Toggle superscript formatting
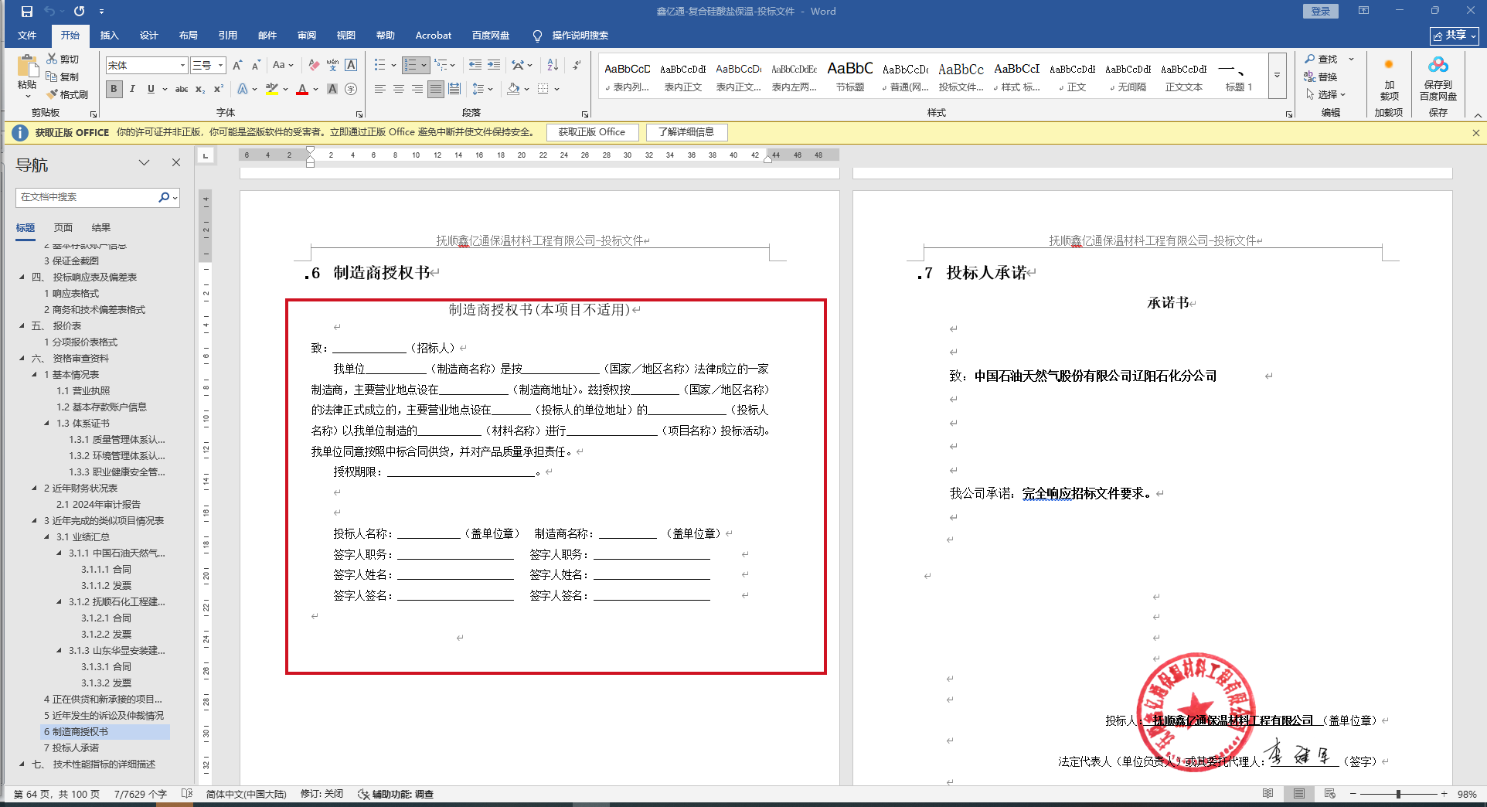 219,90
